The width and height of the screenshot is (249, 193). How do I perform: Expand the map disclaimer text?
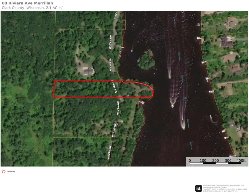[224, 188]
